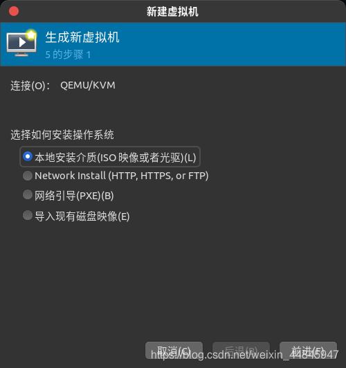Viewport: 346px width, 368px height.
Task: Choose the Network Install radio circle
Action: (28, 176)
